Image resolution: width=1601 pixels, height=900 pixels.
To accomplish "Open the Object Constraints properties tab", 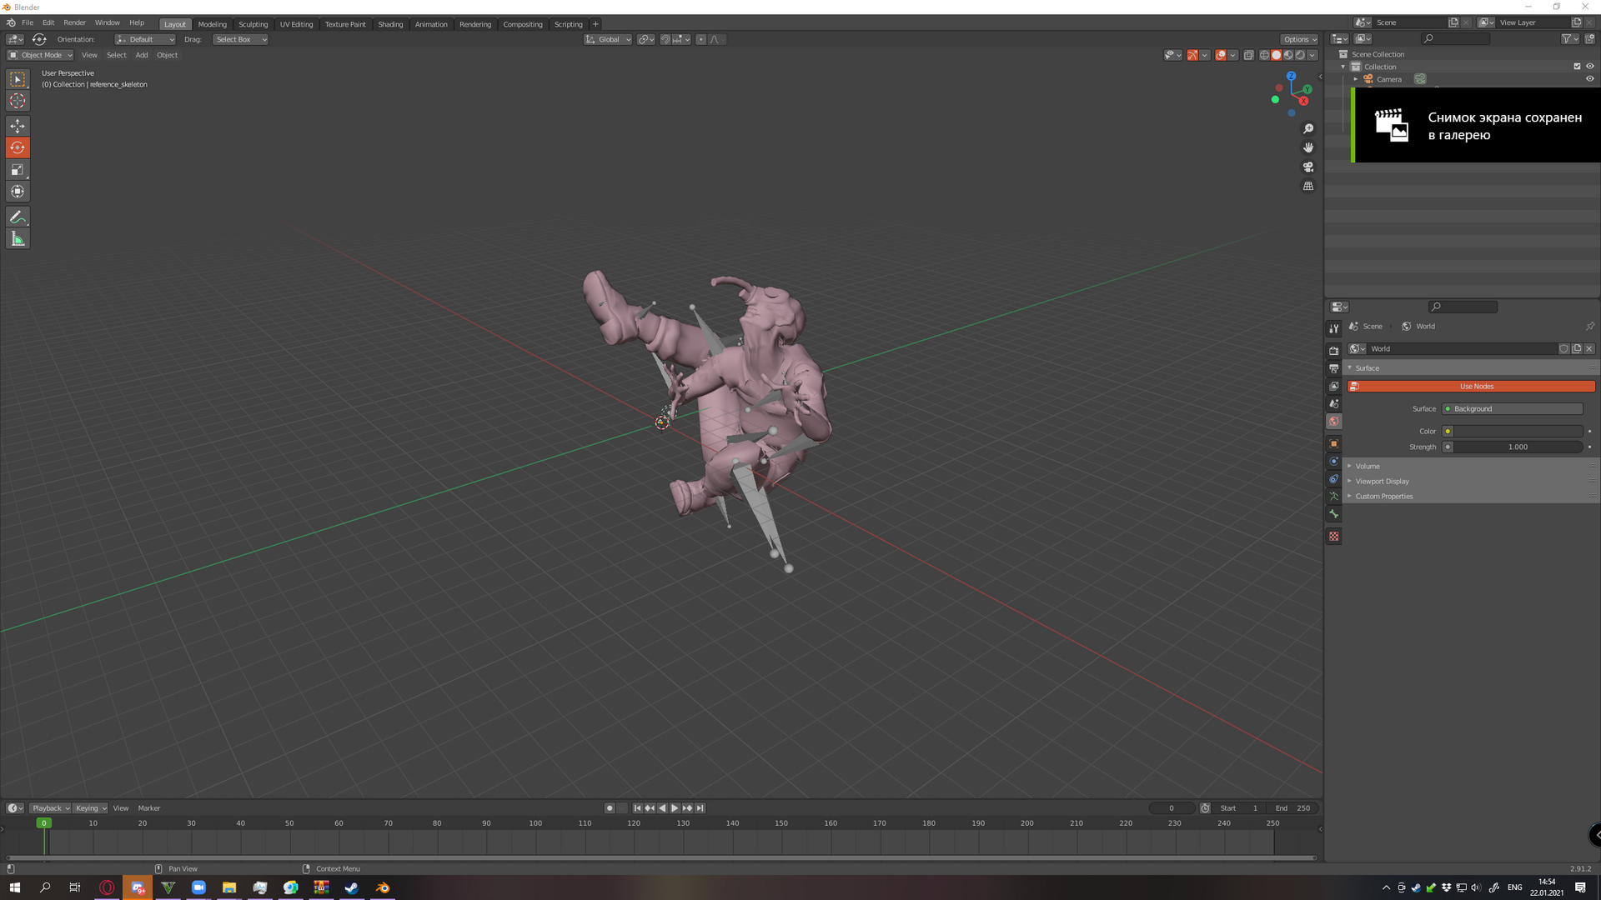I will pyautogui.click(x=1334, y=478).
